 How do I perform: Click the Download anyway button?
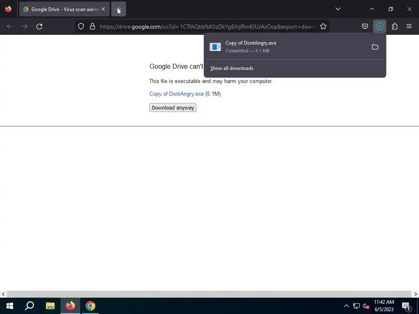coord(173,108)
